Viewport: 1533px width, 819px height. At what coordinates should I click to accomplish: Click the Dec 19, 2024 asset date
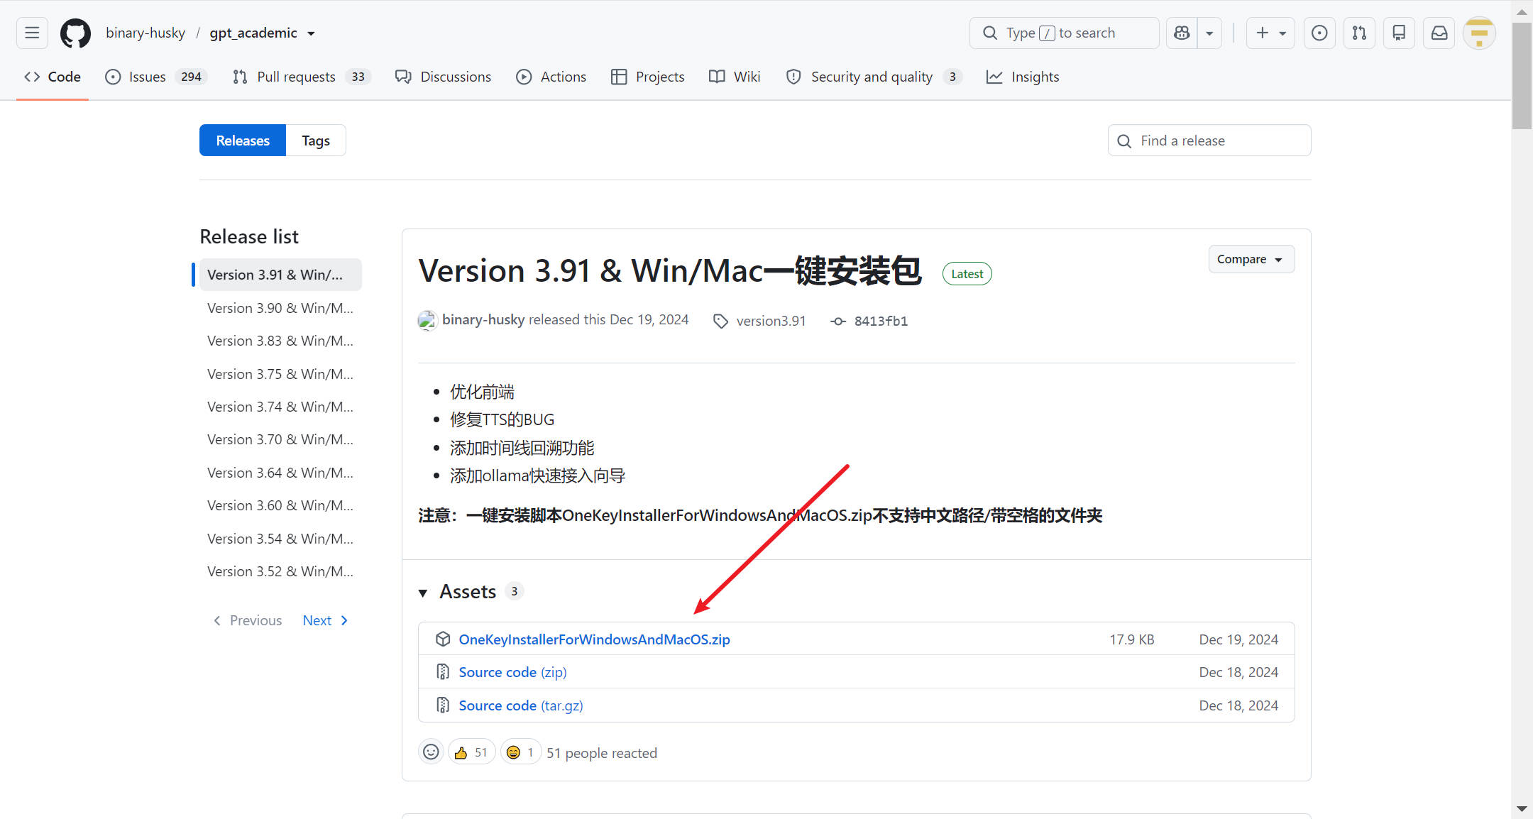1238,639
